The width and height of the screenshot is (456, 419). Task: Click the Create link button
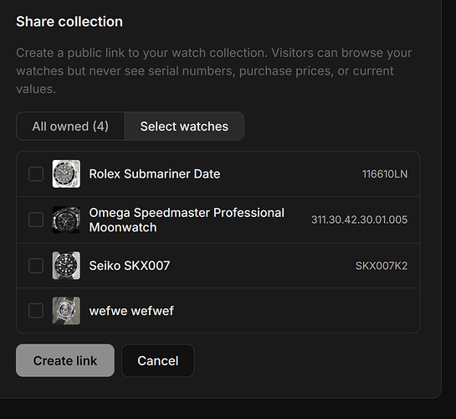coord(65,360)
